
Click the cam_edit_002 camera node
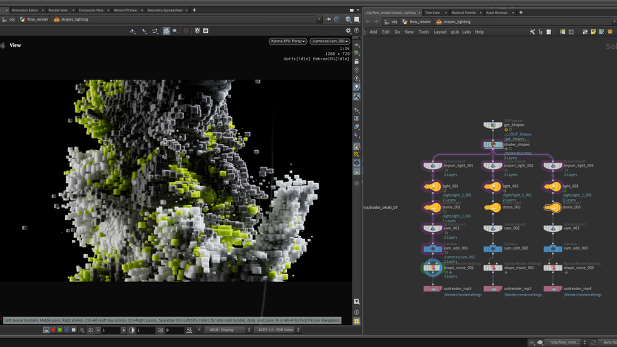(492, 248)
